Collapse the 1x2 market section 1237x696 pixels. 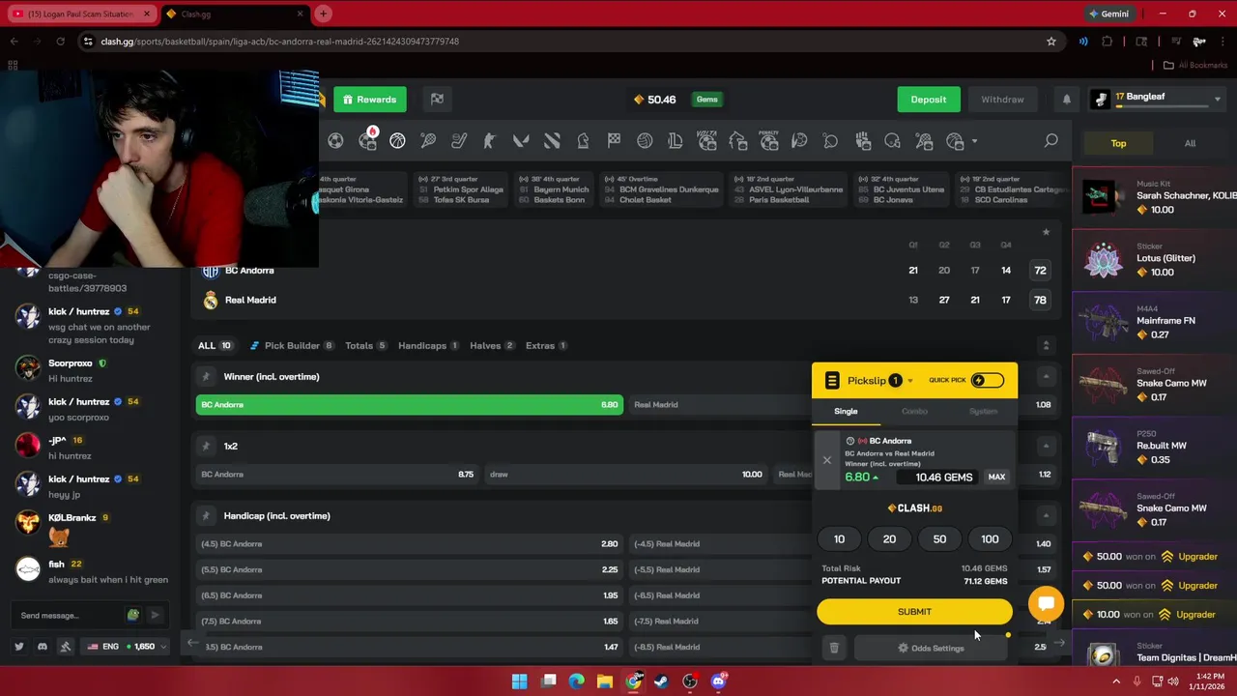pyautogui.click(x=1046, y=446)
